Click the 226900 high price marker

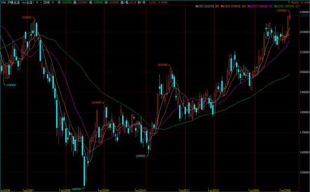click(27, 17)
